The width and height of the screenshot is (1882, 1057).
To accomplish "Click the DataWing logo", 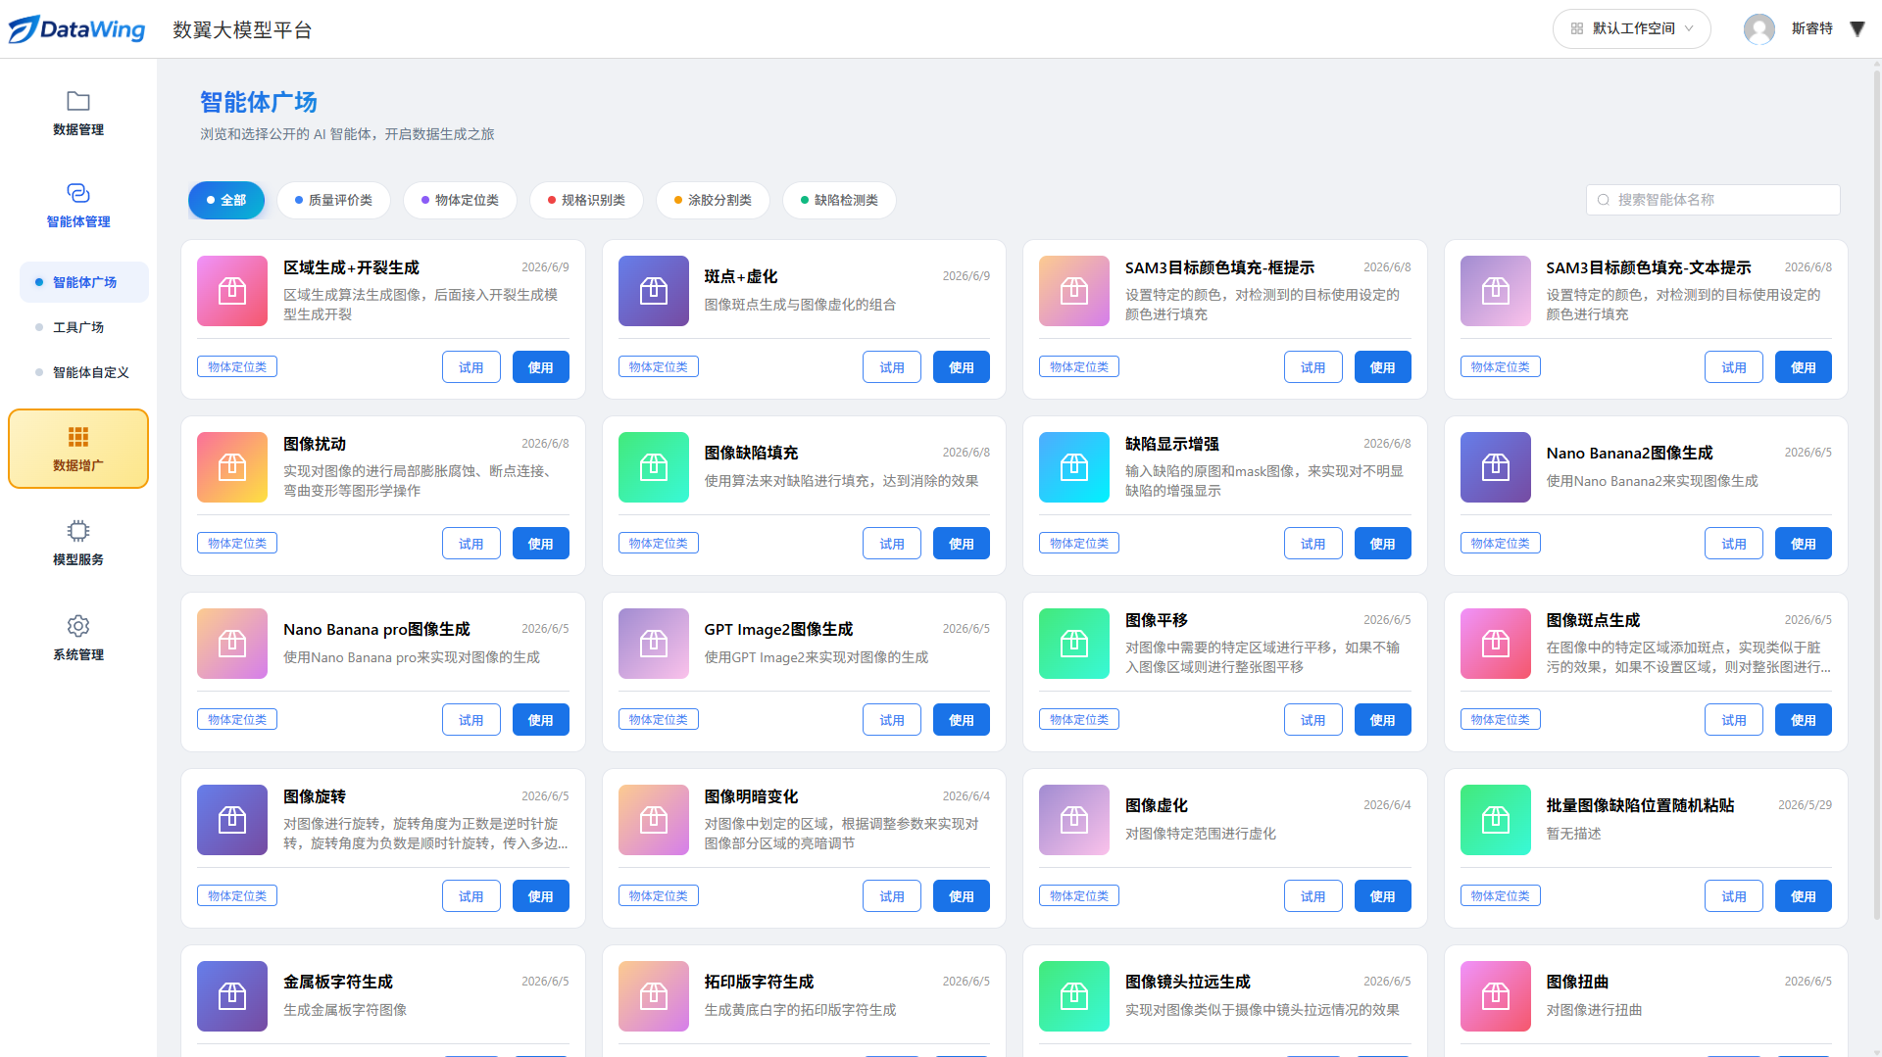I will 76,29.
